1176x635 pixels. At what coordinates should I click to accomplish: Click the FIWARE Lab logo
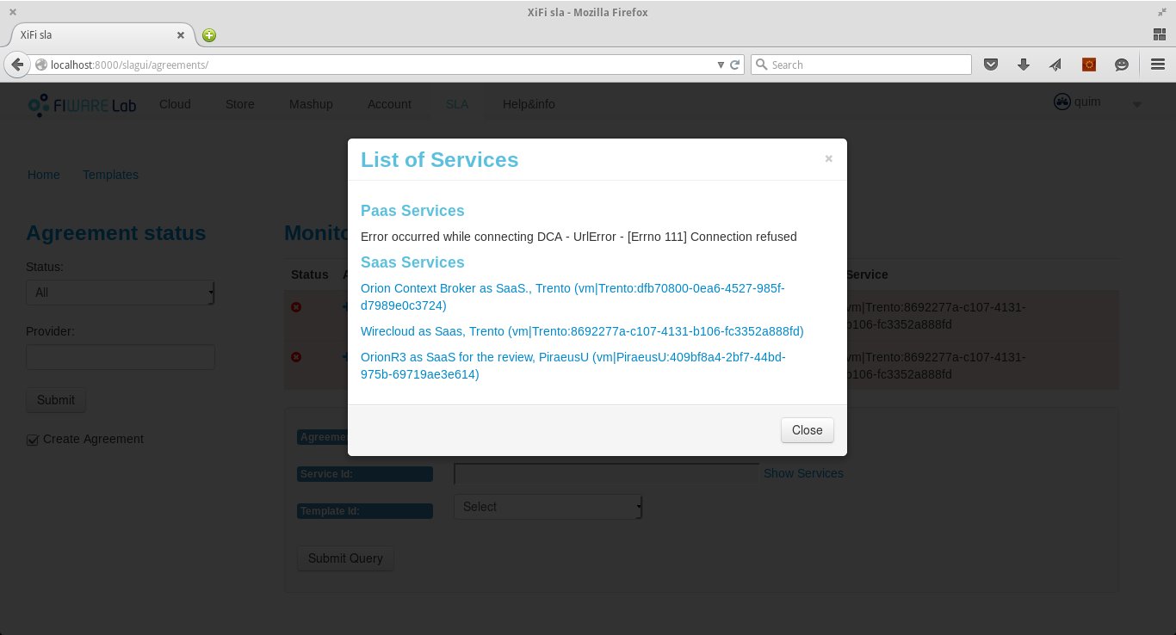coord(82,105)
